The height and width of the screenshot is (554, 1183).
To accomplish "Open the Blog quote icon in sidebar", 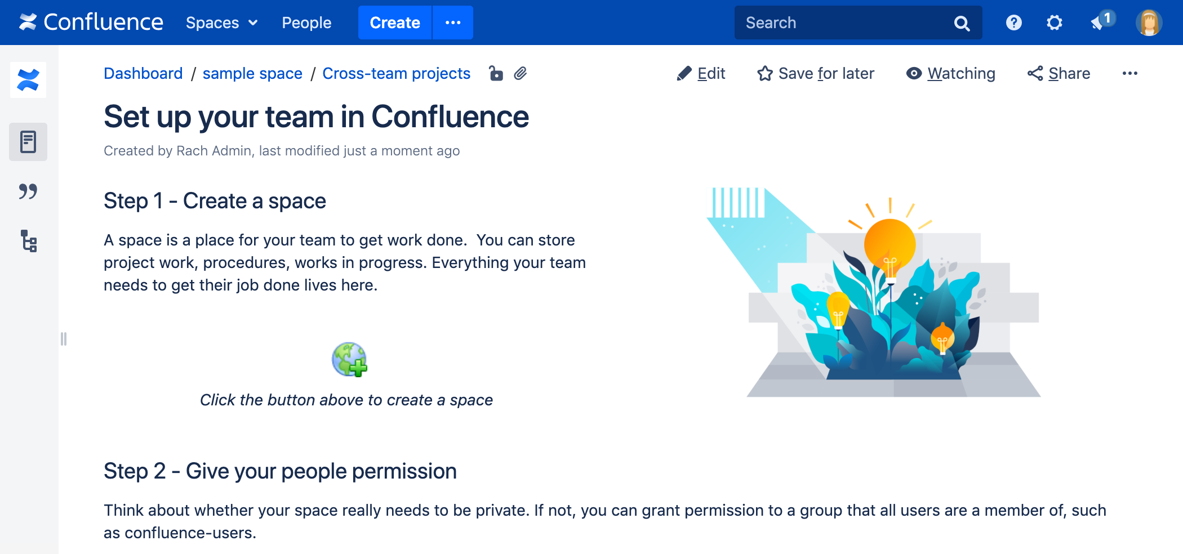I will pos(28,191).
